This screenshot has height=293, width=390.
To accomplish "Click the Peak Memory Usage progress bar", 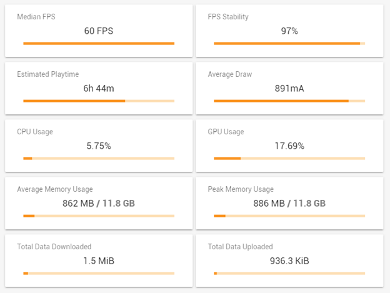I will [x=289, y=216].
